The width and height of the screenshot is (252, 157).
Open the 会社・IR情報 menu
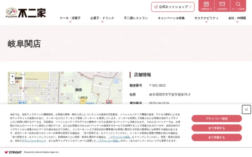[x=237, y=18]
